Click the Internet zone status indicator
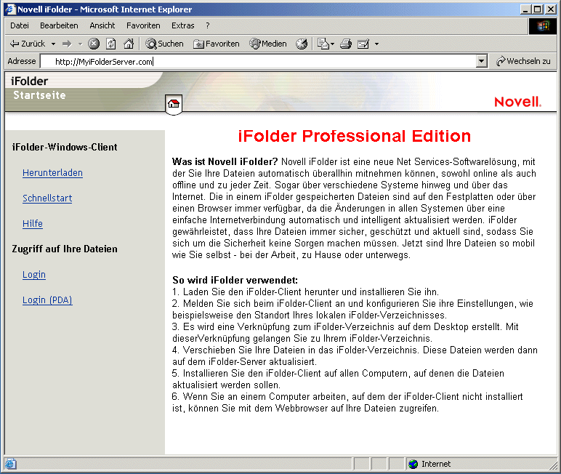561x474 pixels. coord(429,464)
